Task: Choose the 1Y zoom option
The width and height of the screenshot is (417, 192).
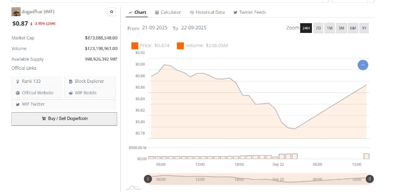Action: [x=364, y=28]
